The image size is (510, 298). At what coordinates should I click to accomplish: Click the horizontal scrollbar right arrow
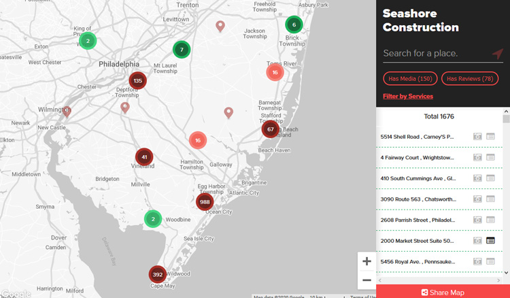pos(498,280)
